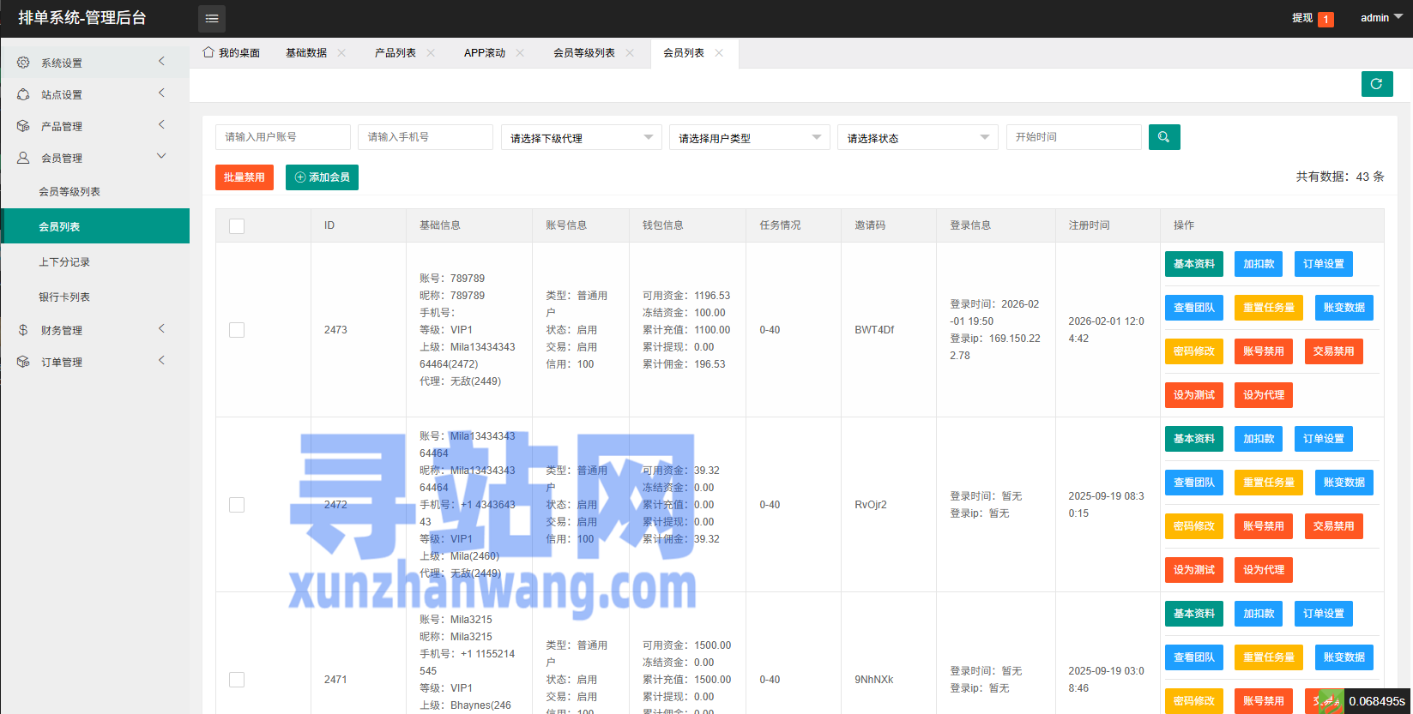Click the 请输入用户账号 input field
The width and height of the screenshot is (1413, 714).
pyautogui.click(x=282, y=137)
